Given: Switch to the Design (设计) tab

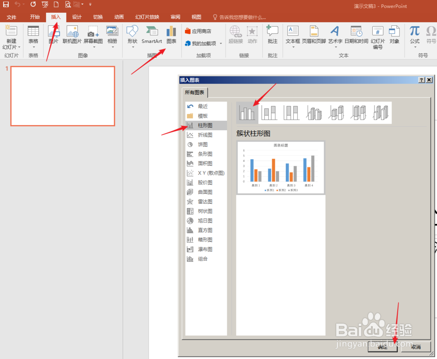Looking at the screenshot, I should [76, 17].
